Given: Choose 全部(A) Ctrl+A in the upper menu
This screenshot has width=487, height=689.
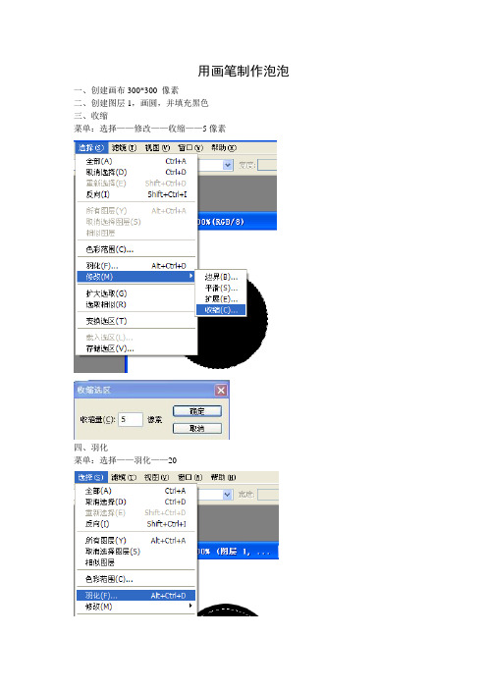Looking at the screenshot, I should 135,161.
